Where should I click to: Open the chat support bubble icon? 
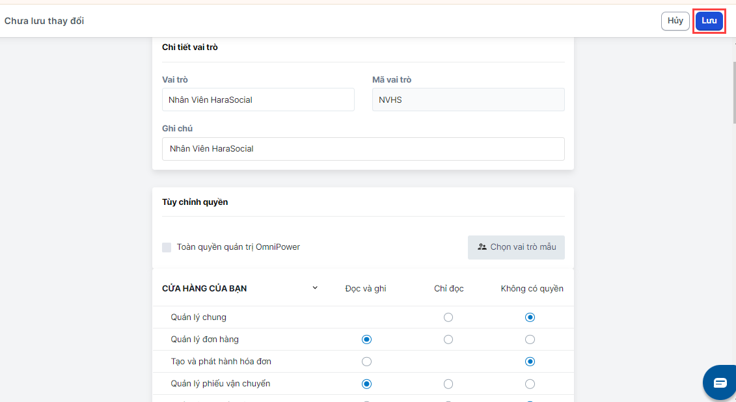click(719, 382)
